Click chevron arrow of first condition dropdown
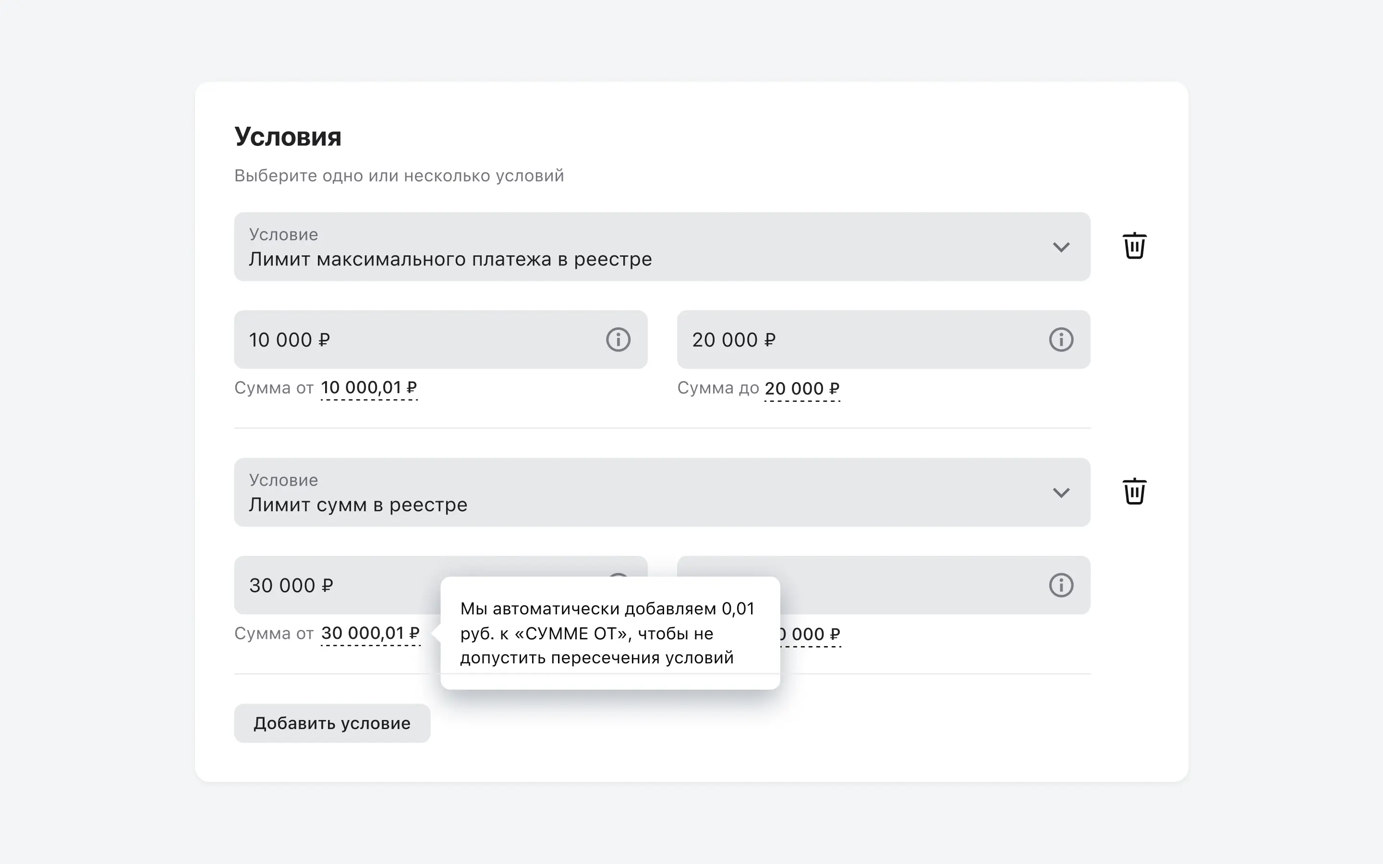Image resolution: width=1383 pixels, height=864 pixels. click(x=1061, y=247)
